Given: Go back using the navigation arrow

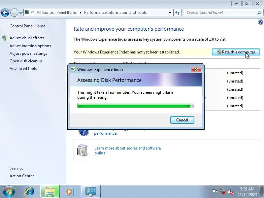Looking at the screenshot, I should (5, 13).
